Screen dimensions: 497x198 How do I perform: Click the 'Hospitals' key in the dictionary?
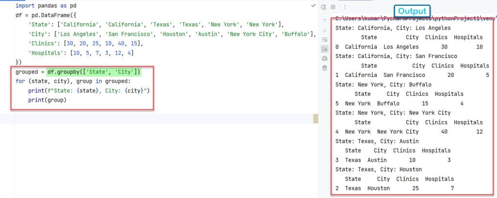(x=46, y=53)
